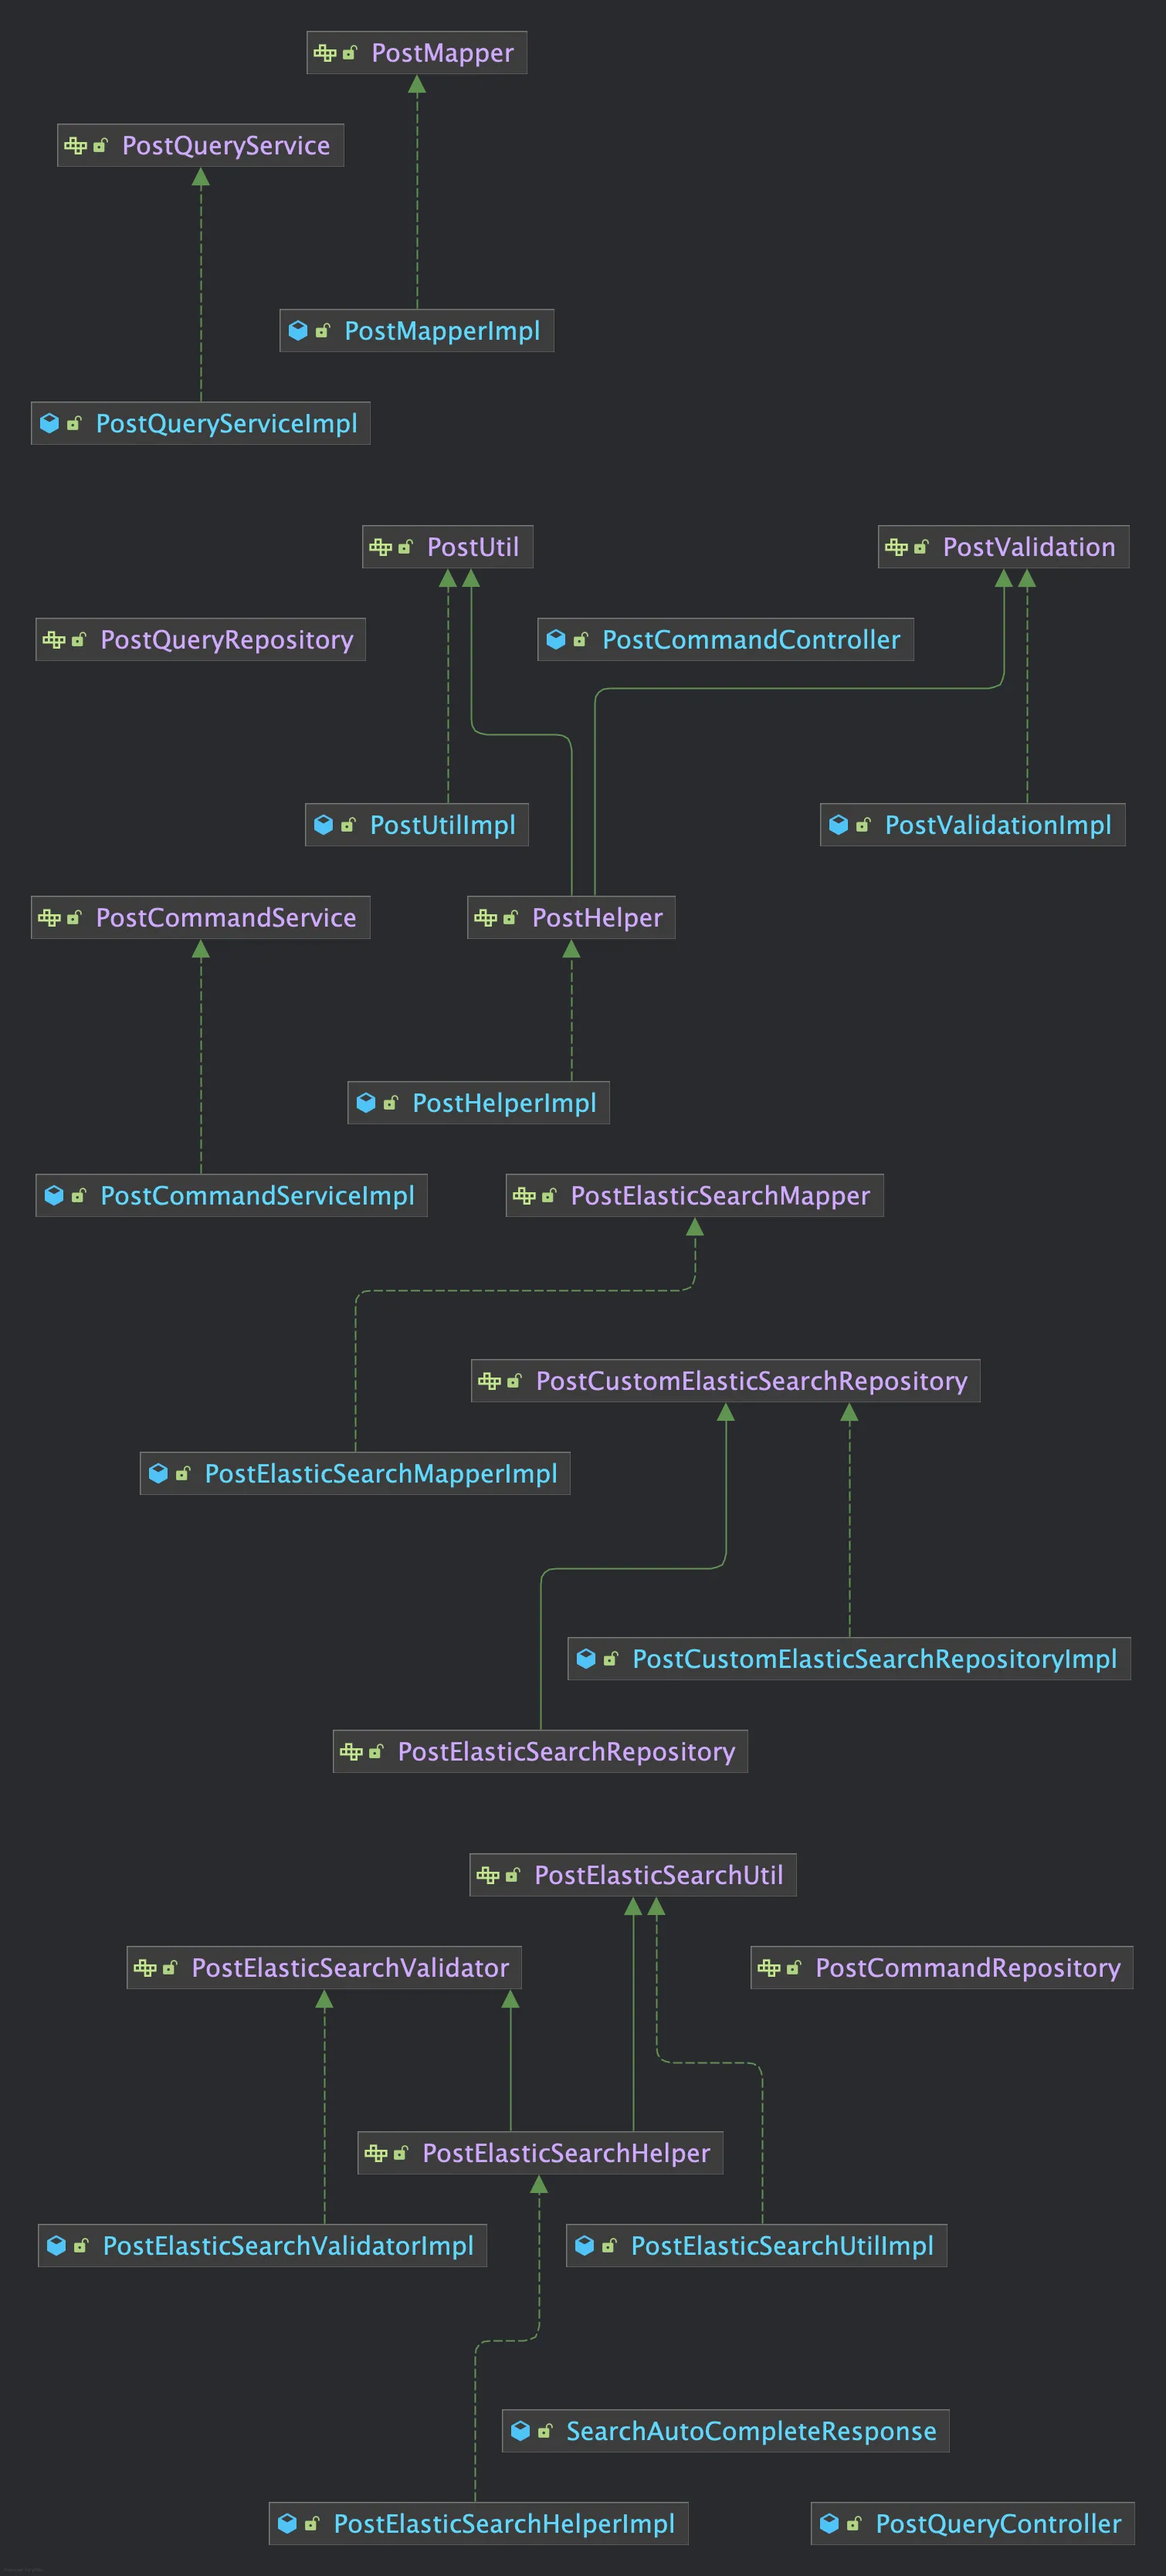Click the interface icon beside PostElasticSearchMapper
This screenshot has height=2576, width=1166.
coord(524,1196)
